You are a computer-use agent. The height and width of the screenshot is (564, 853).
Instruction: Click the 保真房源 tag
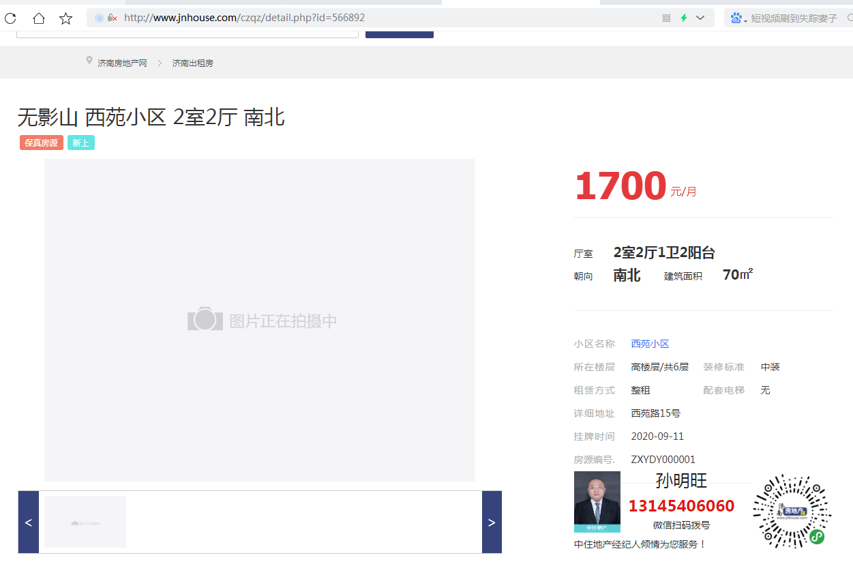click(42, 143)
